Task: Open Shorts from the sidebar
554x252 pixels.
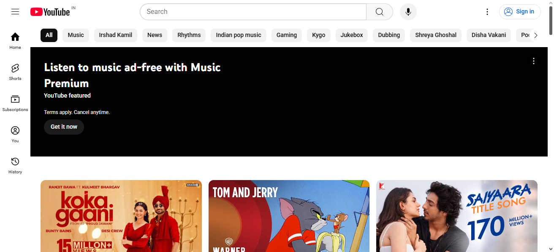Action: click(x=15, y=72)
